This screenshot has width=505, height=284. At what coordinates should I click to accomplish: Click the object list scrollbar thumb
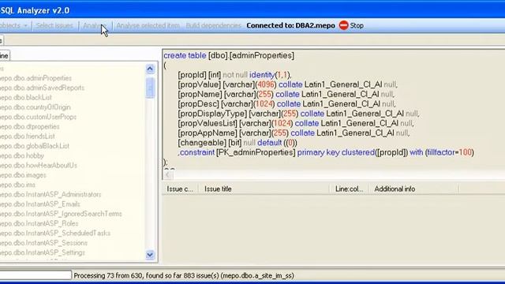point(150,88)
